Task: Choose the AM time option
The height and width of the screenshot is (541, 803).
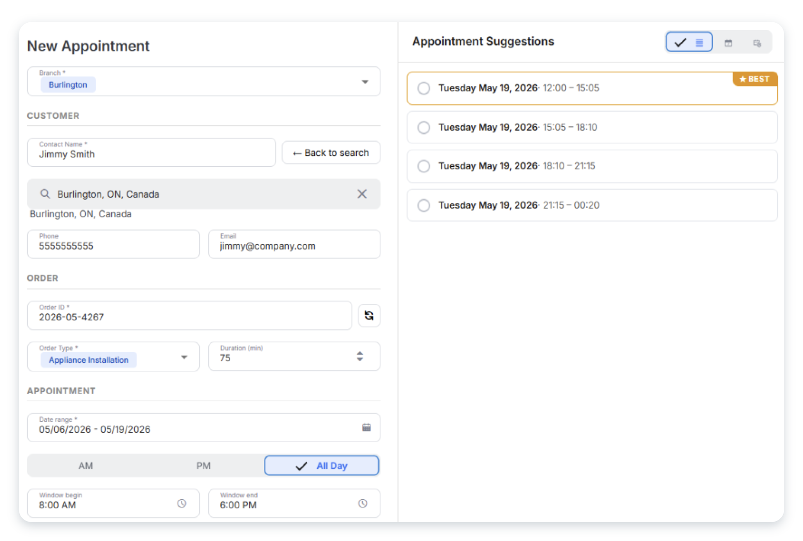Action: click(x=86, y=466)
